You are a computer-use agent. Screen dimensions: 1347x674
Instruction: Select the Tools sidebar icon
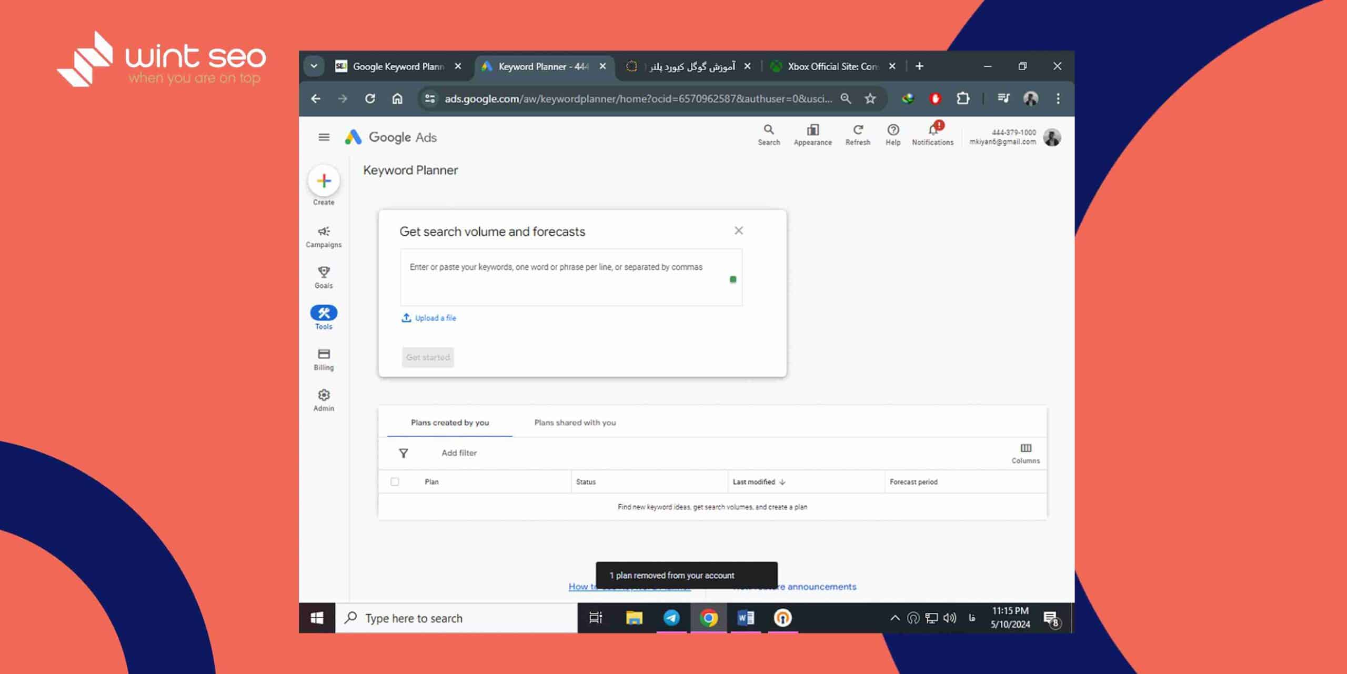click(324, 313)
